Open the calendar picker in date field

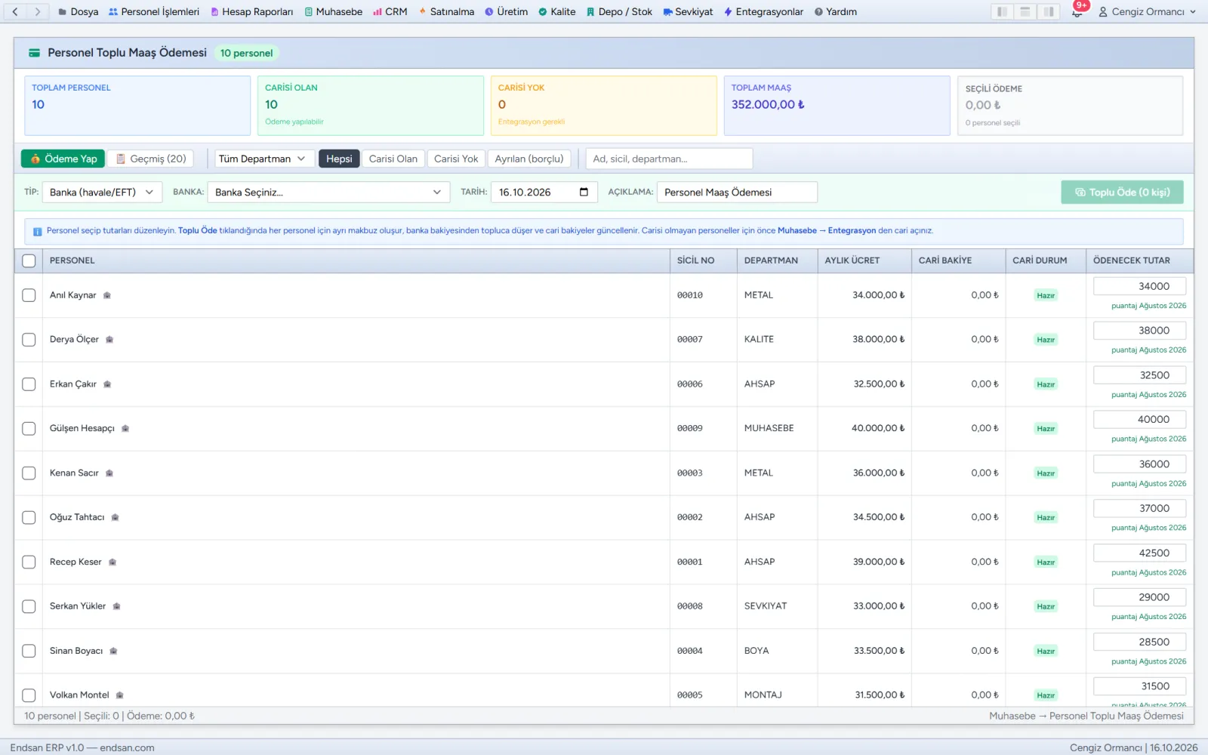(584, 192)
